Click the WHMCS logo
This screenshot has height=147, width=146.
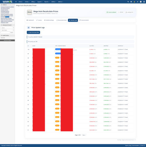click(7, 2)
